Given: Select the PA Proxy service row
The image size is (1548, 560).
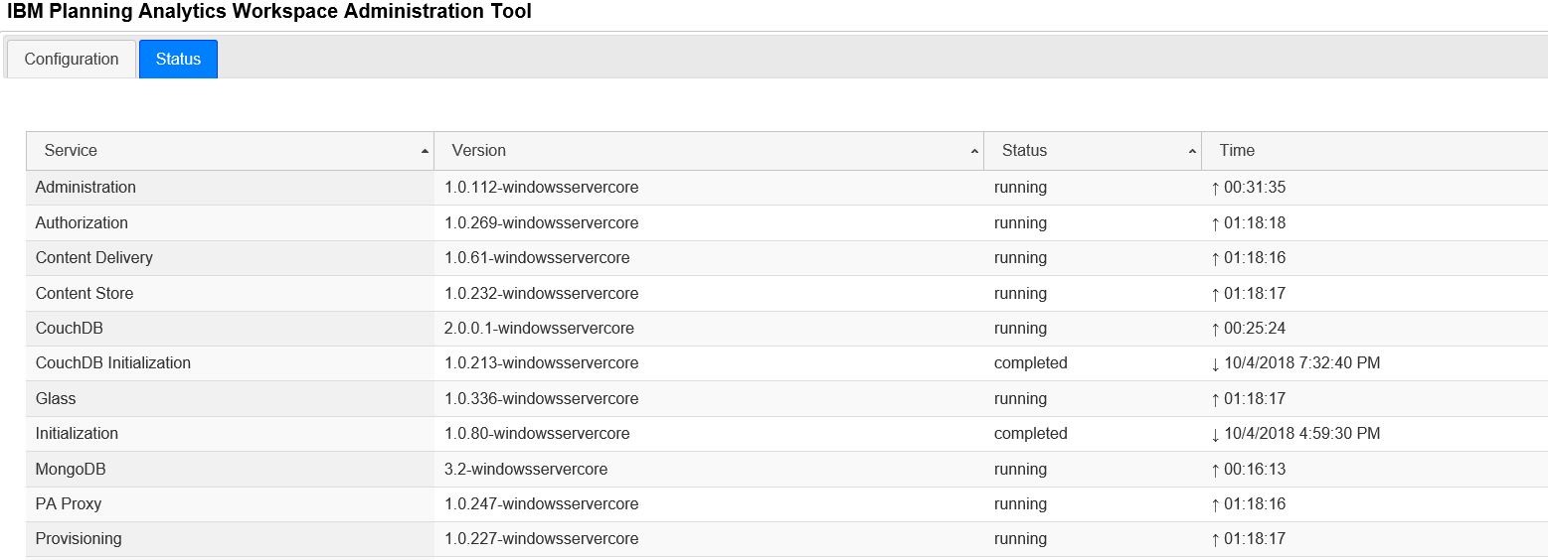Looking at the screenshot, I should [x=786, y=504].
